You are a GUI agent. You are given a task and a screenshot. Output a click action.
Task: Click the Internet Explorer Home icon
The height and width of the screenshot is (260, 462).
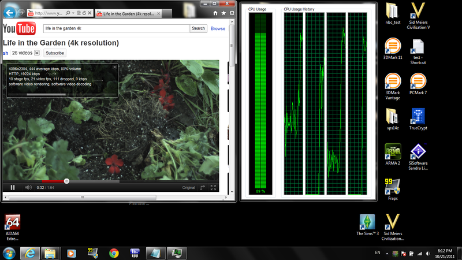pyautogui.click(x=215, y=13)
